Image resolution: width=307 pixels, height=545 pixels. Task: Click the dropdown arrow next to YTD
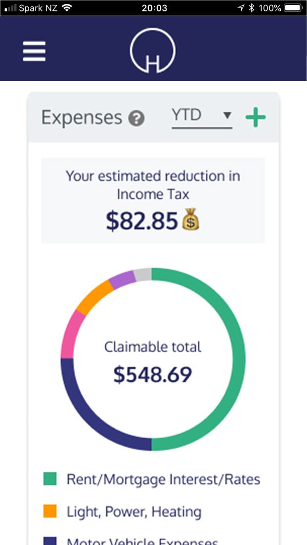[x=227, y=115]
